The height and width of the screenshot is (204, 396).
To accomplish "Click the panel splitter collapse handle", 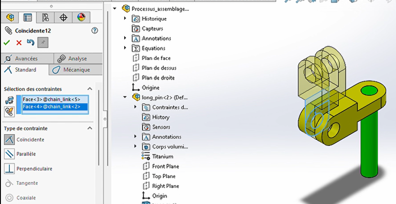I will tap(105, 119).
